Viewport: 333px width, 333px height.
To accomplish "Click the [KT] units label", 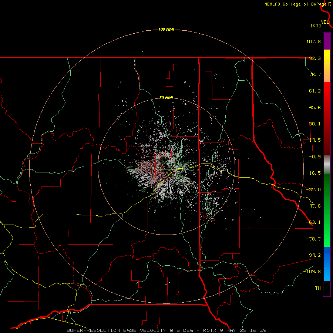I will 316,26.
